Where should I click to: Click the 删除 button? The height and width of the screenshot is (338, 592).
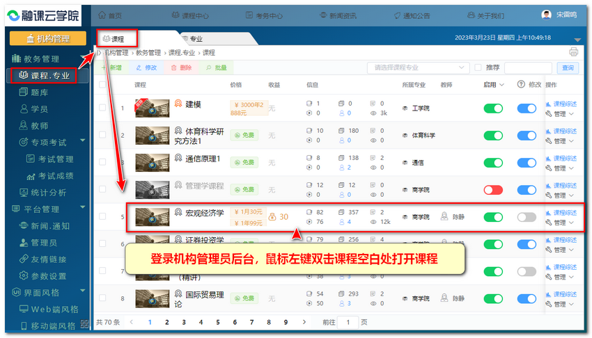[x=182, y=68]
